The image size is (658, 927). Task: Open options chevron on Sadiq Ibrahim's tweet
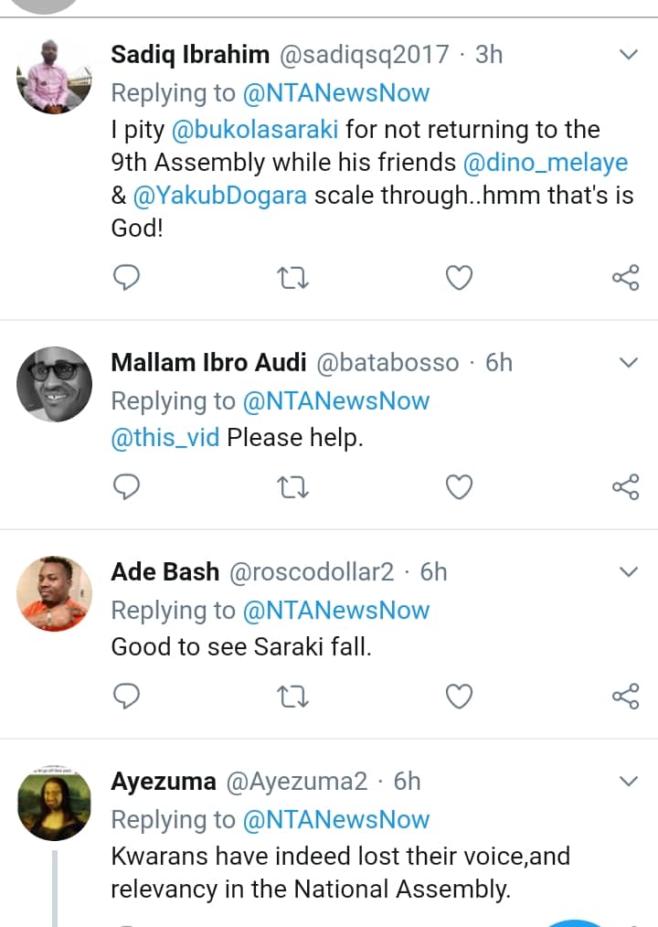pos(628,55)
